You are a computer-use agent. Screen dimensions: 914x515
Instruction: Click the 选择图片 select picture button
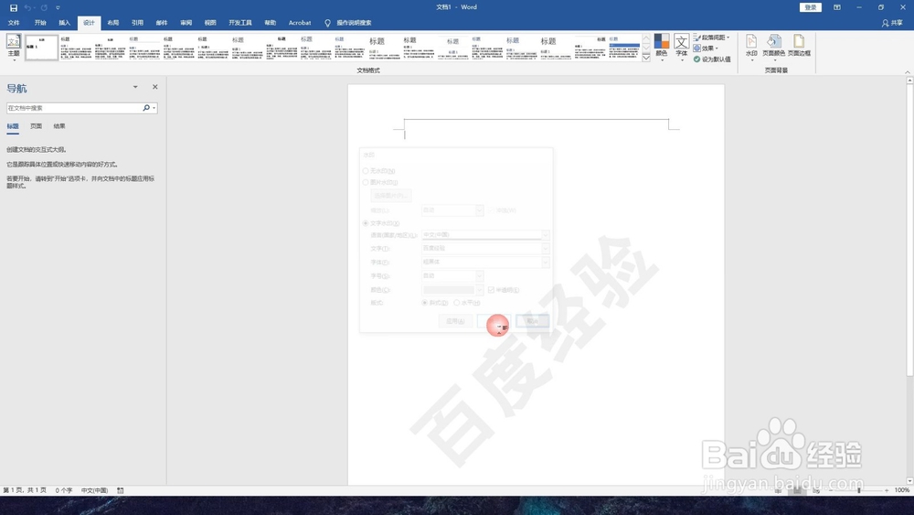[391, 196]
